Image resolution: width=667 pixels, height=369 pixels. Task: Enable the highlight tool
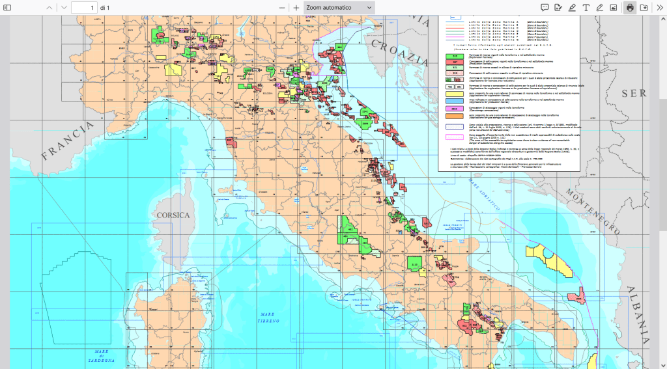point(572,8)
